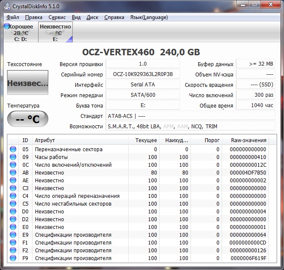284x270 pixels.
Task: Click raw value 0000000000CD
Action: pos(248,242)
